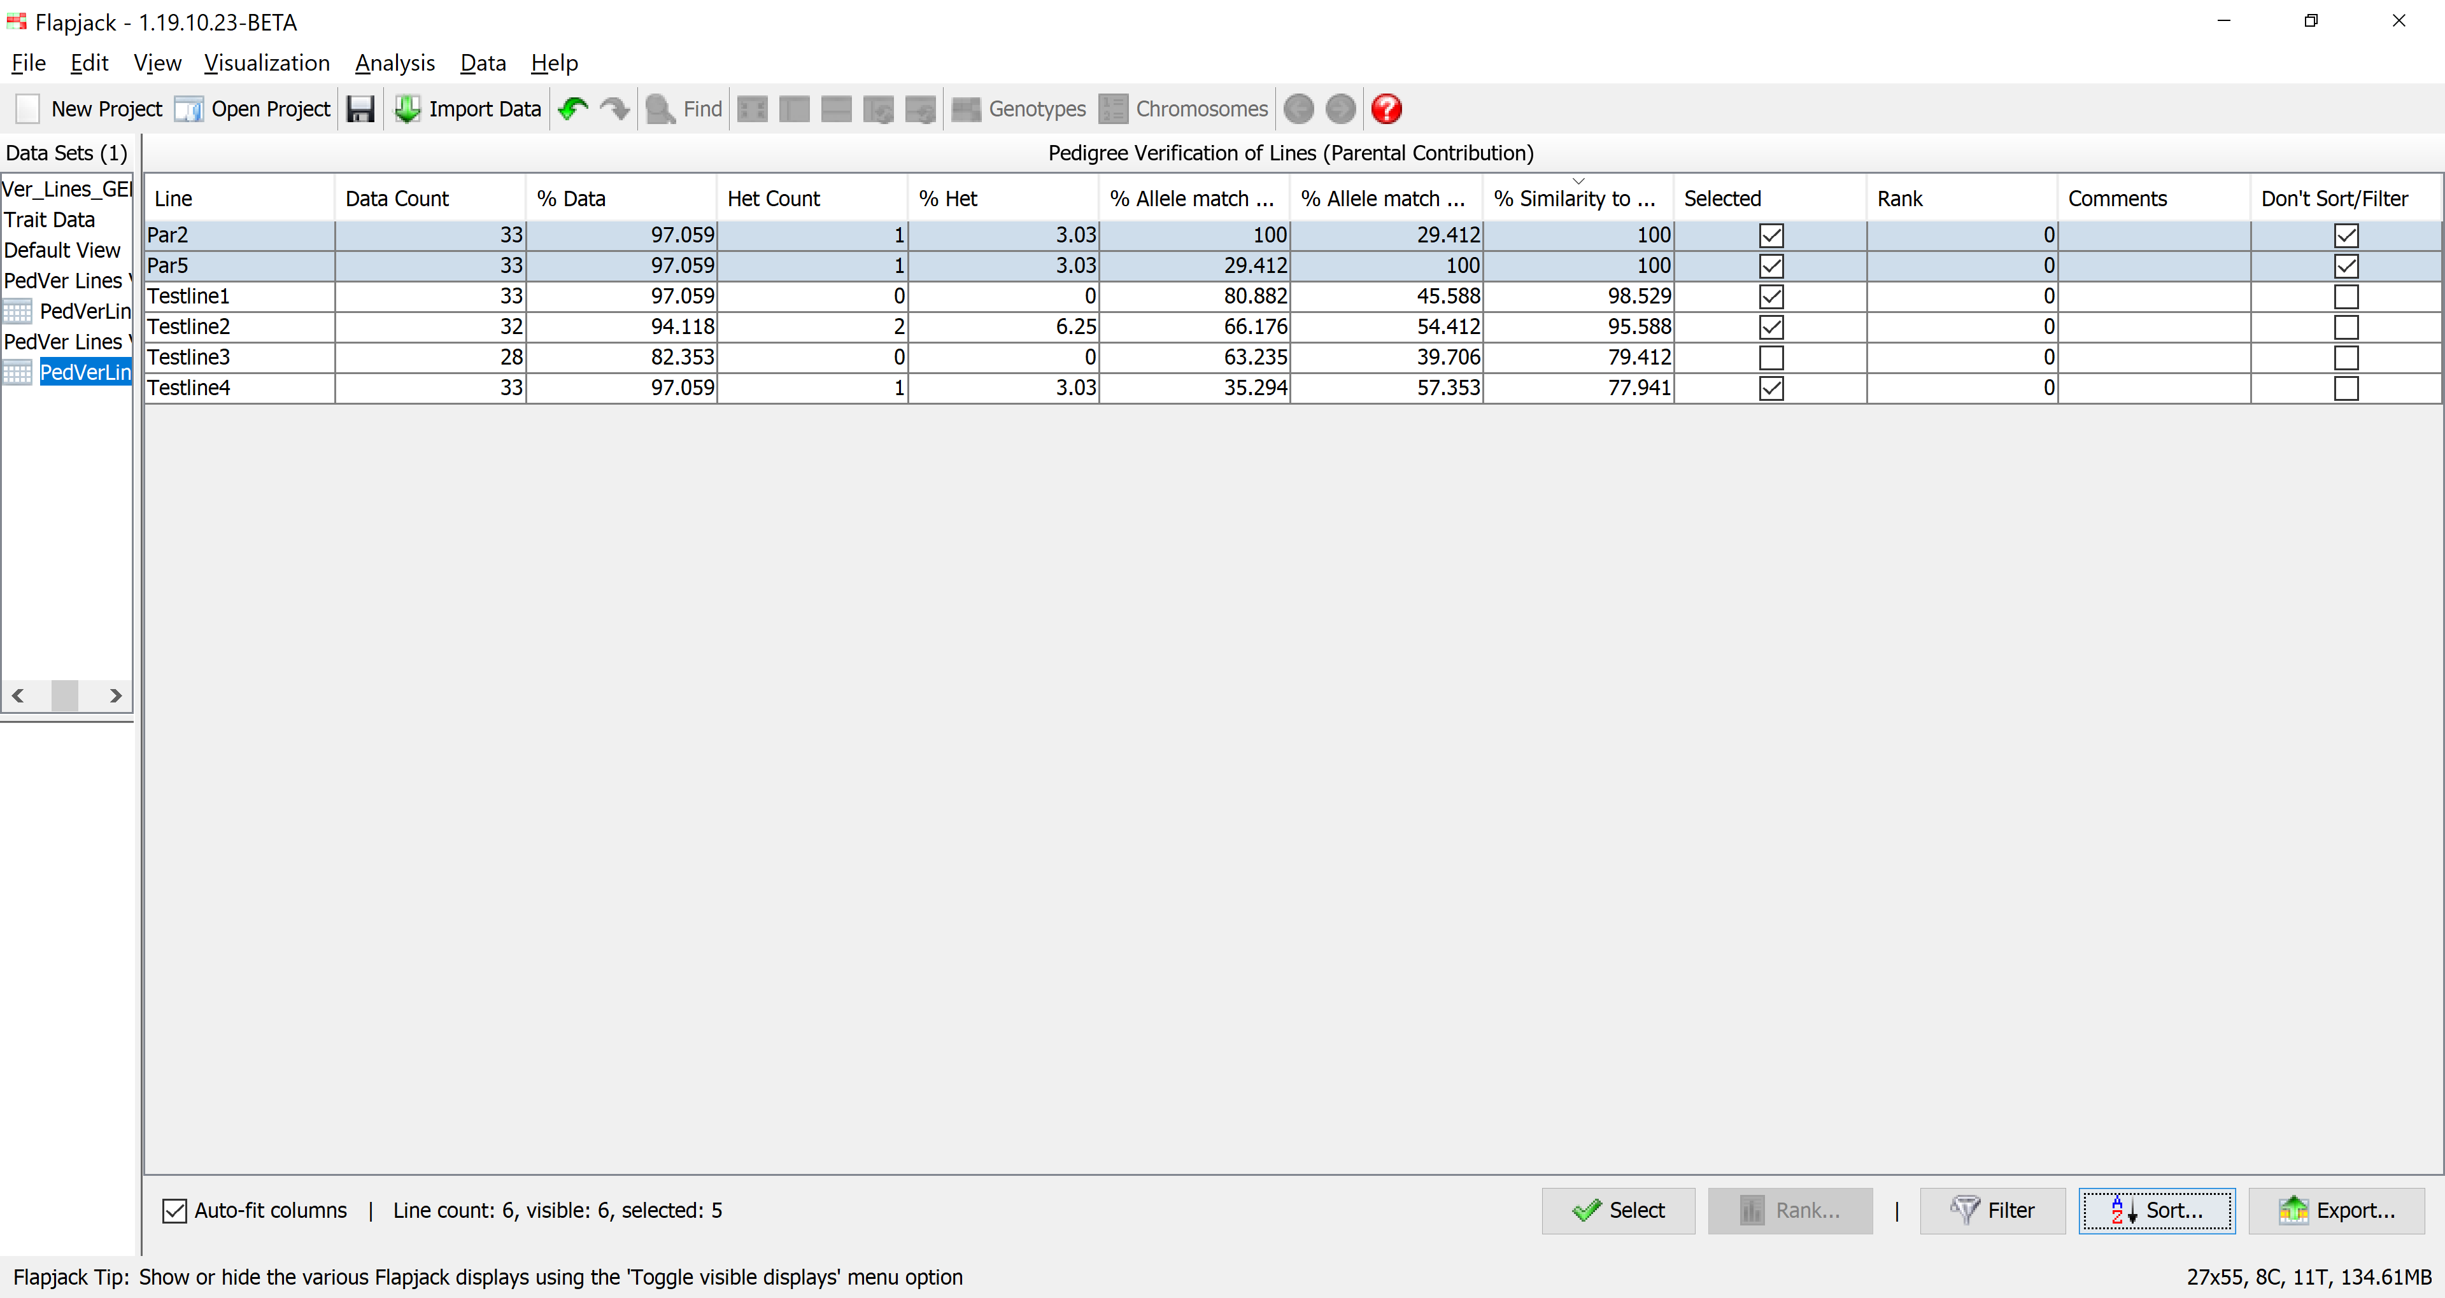The height and width of the screenshot is (1298, 2445).
Task: Click the Comments column header
Action: point(2153,199)
